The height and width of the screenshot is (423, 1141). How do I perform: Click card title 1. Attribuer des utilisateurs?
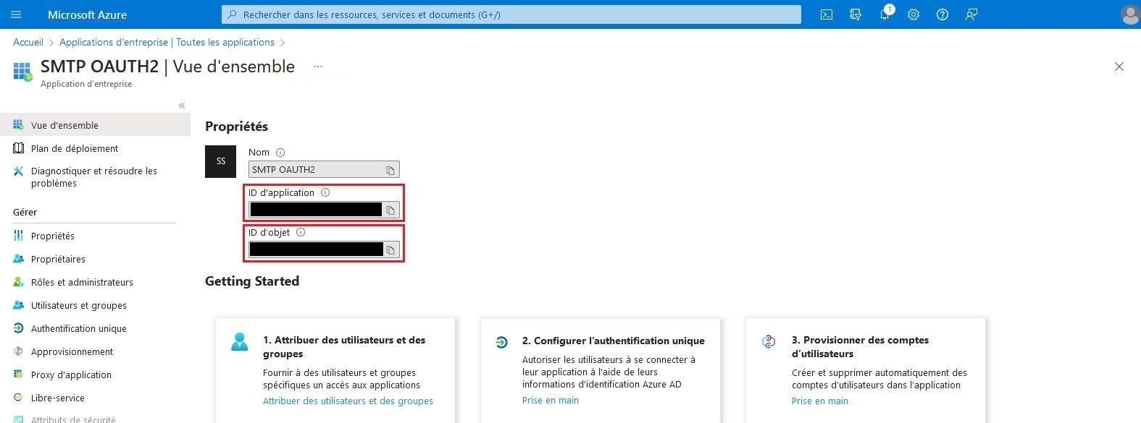coord(344,346)
